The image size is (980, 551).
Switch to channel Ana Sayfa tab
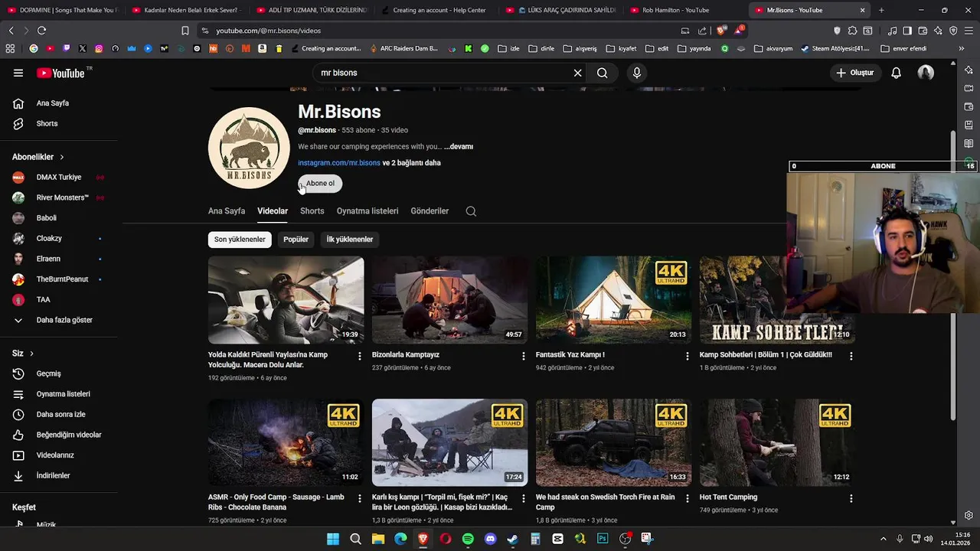[227, 211]
